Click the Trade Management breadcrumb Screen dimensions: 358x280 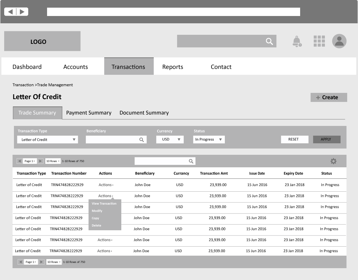pos(55,85)
